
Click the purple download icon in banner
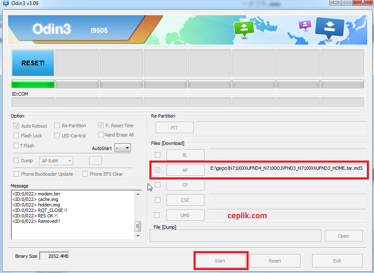click(305, 25)
